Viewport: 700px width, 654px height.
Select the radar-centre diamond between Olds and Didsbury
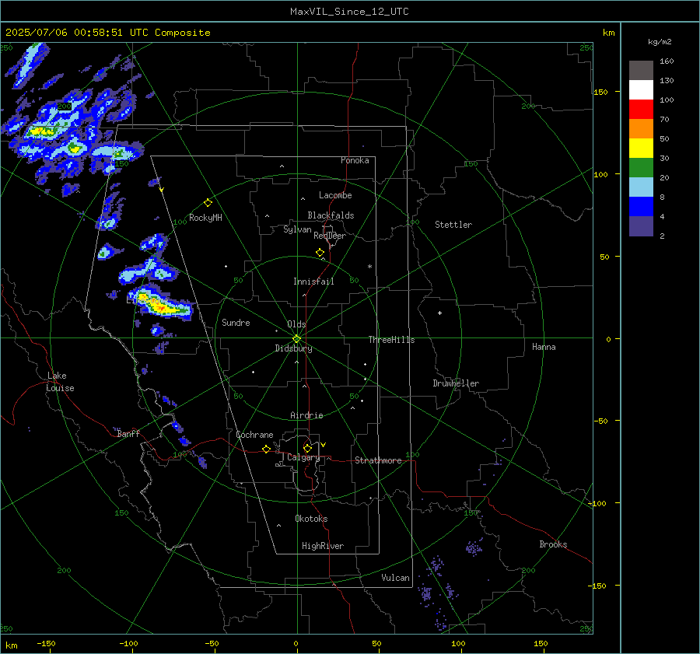[297, 339]
